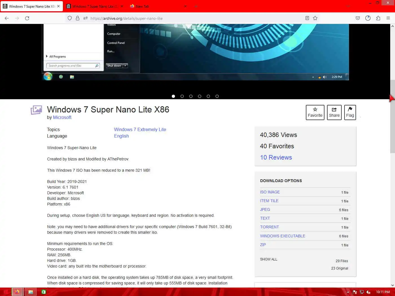Image resolution: width=395 pixels, height=296 pixels.
Task: Select the second carousel image dot
Action: point(182,96)
